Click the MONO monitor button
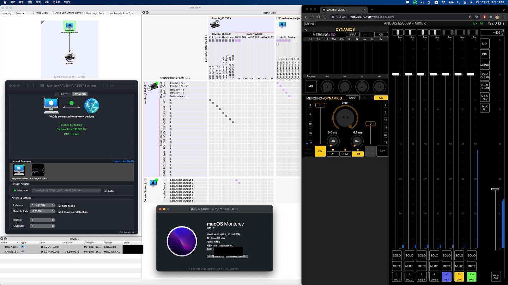The width and height of the screenshot is (508, 285). pyautogui.click(x=485, y=65)
